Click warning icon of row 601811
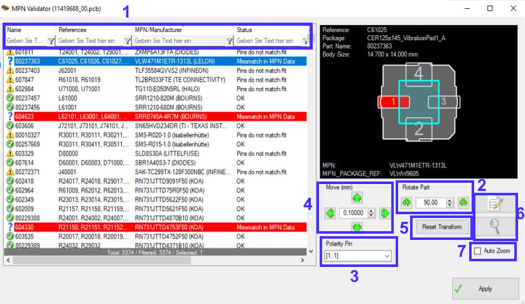Image resolution: width=525 pixels, height=304 pixels. pyautogui.click(x=10, y=52)
